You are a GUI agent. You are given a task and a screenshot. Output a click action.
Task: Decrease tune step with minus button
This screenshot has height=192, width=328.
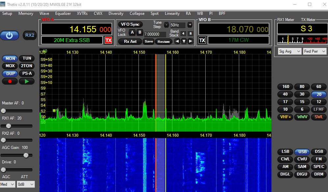(x=166, y=25)
